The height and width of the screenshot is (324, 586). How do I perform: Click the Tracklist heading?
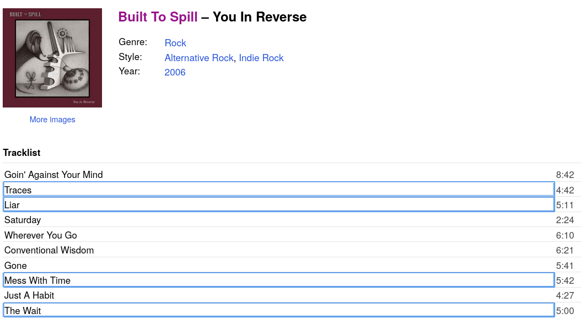(21, 153)
